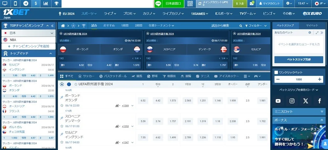Open X social link
The width and height of the screenshot is (328, 150).
tap(306, 101)
